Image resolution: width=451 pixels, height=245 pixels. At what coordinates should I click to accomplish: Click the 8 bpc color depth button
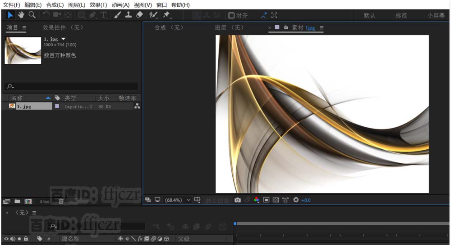point(45,202)
